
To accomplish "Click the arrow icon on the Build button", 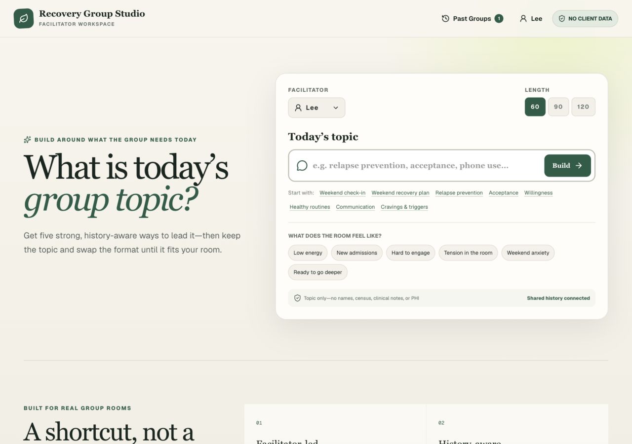I will (579, 166).
